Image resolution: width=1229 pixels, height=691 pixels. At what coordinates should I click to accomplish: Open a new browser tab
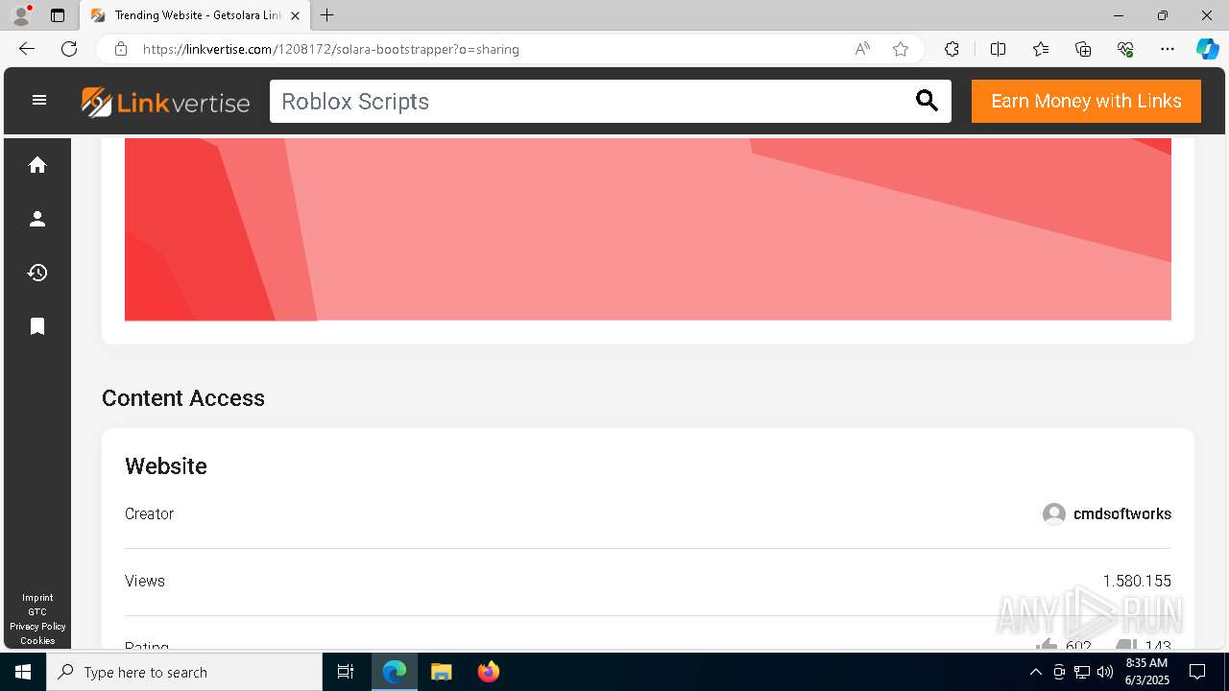[326, 15]
